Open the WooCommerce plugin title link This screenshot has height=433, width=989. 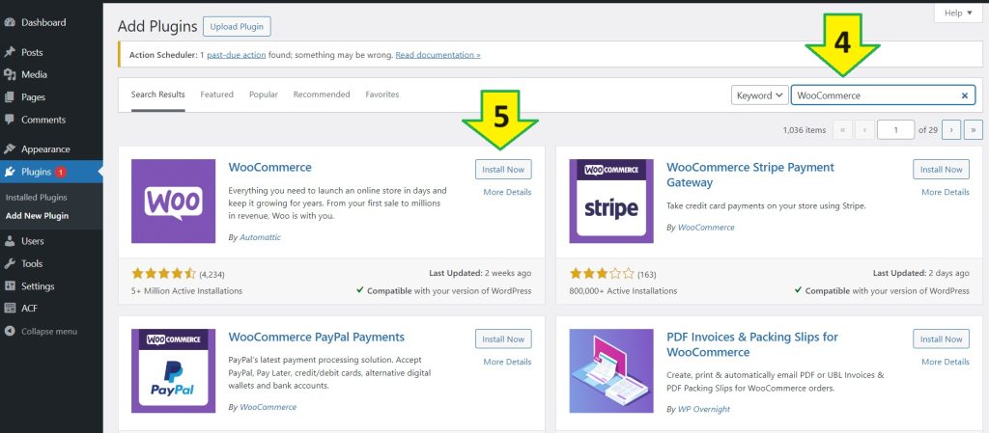(x=270, y=168)
